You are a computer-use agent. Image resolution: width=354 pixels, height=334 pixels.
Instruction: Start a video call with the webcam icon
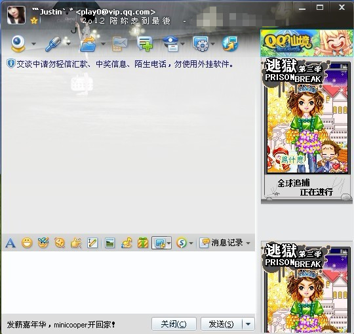tap(18, 44)
